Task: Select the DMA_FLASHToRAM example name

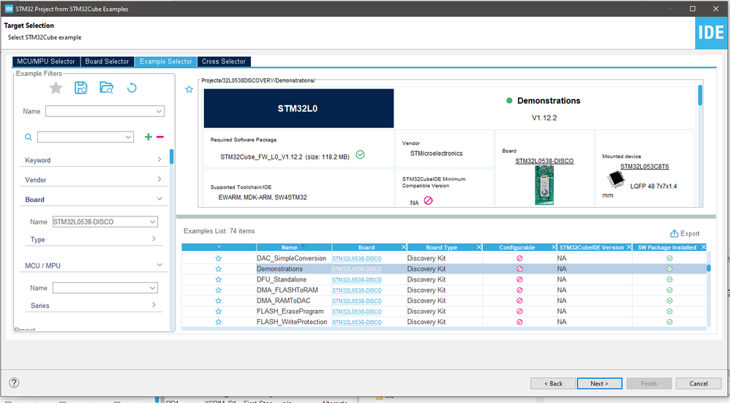Action: pos(287,290)
